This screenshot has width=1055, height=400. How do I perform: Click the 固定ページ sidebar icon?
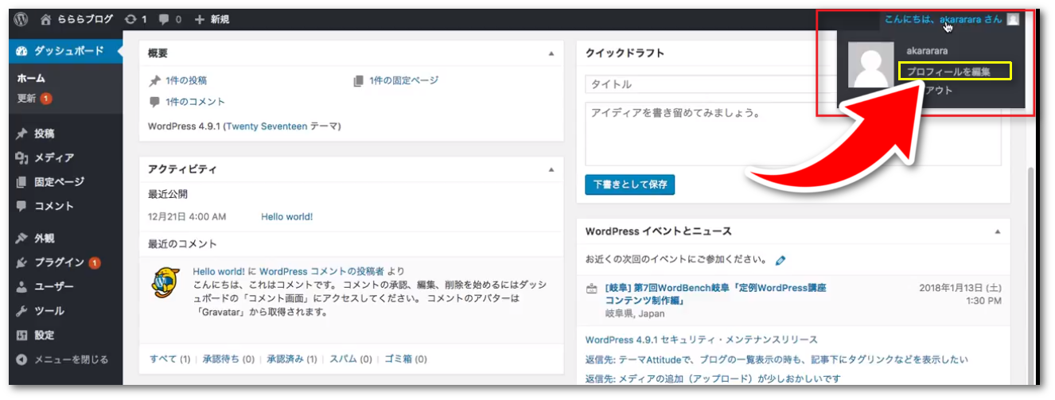tap(22, 182)
